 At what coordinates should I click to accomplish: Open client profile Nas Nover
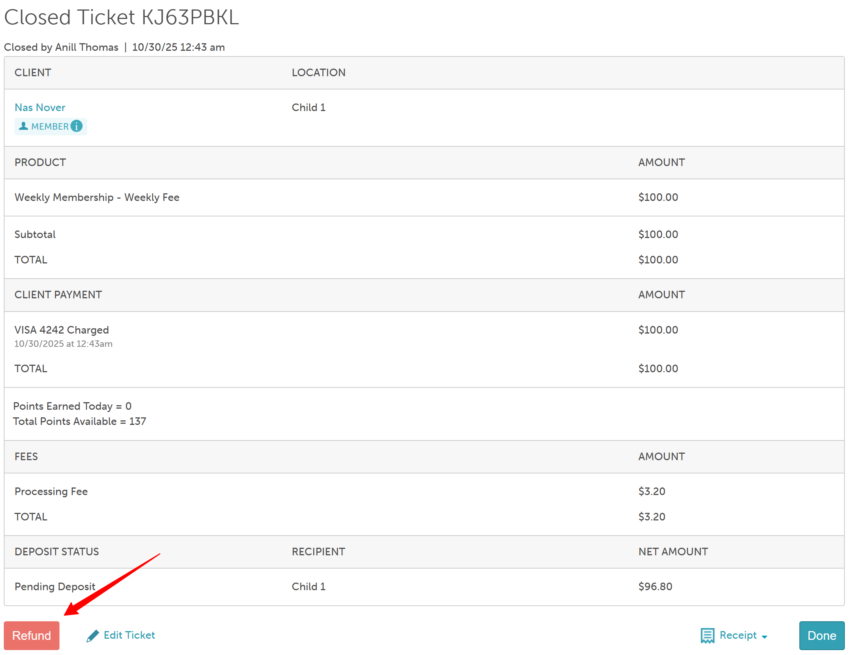coord(40,107)
